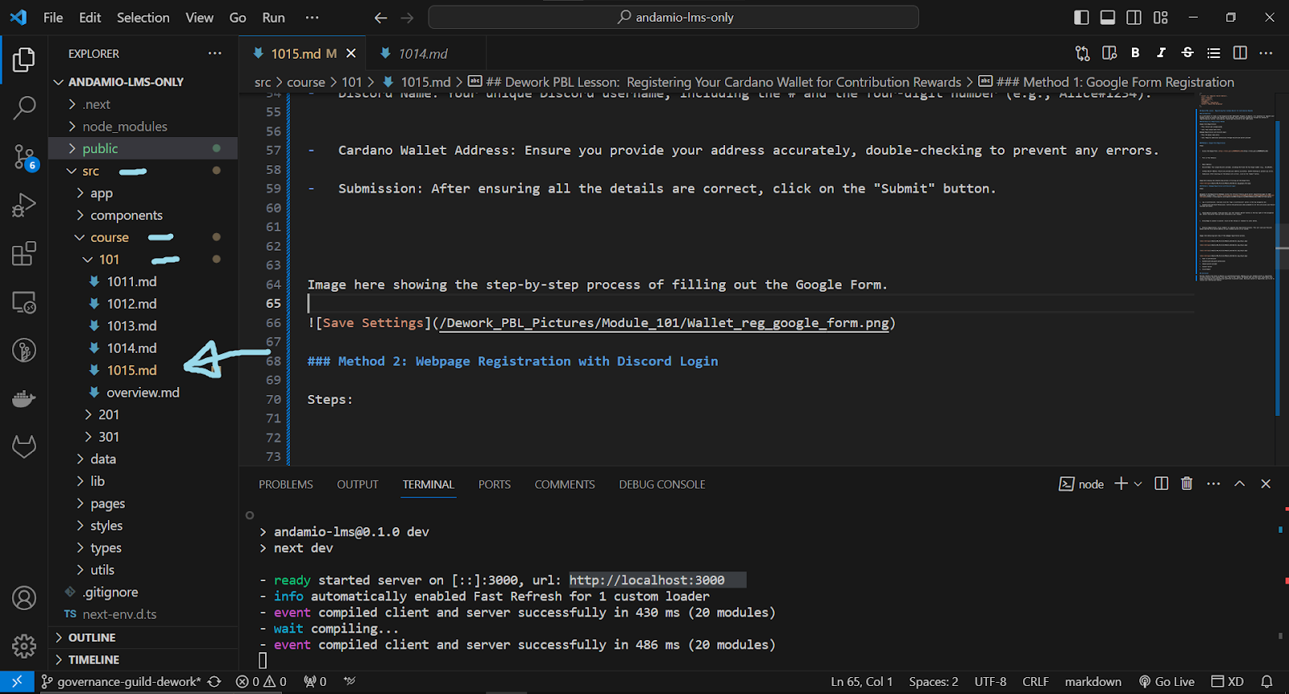Screen dimensions: 1289x694
Task: Switch to the PROBLEMS panel tab
Action: (285, 484)
